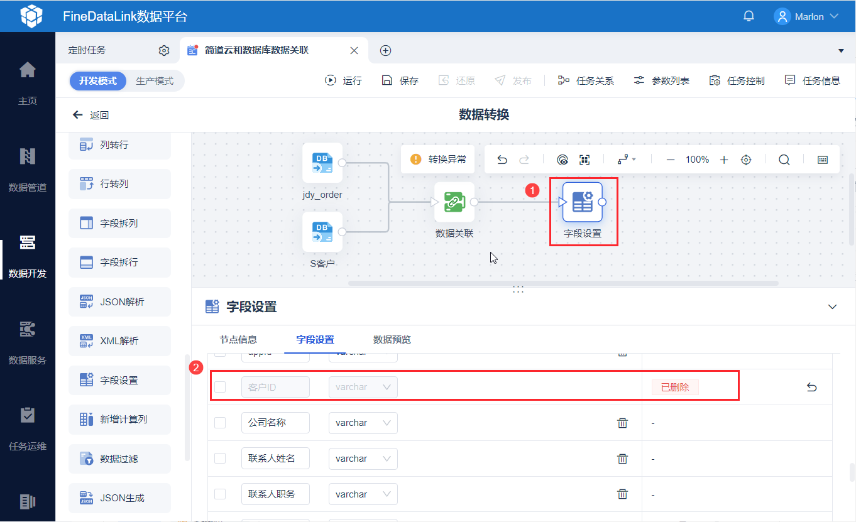Switch to the 数据预览 tab
Image resolution: width=856 pixels, height=522 pixels.
click(x=392, y=340)
